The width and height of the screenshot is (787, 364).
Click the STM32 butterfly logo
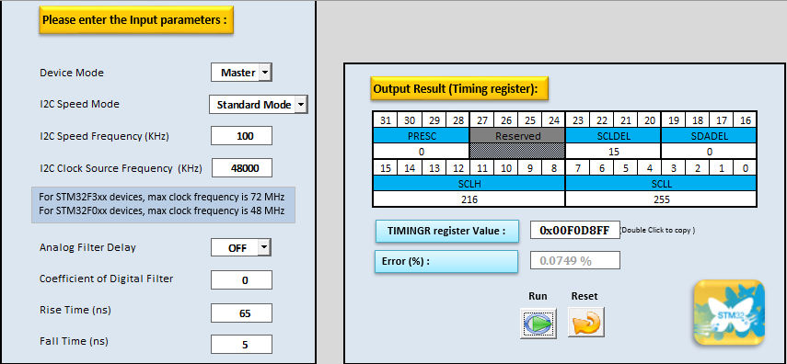[x=729, y=312]
